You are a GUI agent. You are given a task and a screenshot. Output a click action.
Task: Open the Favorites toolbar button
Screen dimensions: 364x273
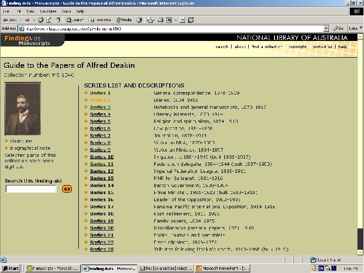100,20
